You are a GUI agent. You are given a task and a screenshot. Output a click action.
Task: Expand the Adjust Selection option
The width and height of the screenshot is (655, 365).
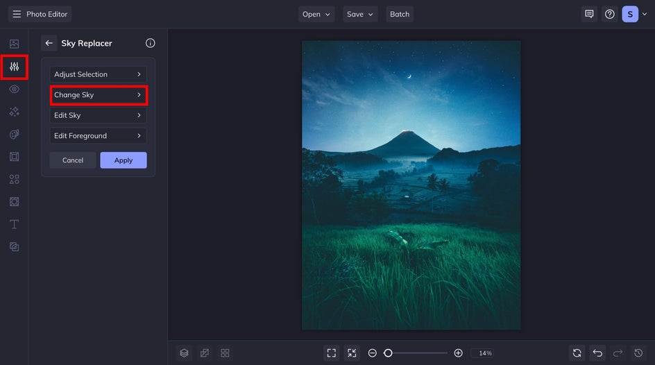coord(98,74)
